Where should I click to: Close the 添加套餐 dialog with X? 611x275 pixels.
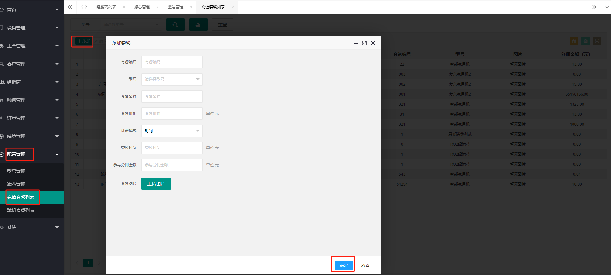(373, 43)
